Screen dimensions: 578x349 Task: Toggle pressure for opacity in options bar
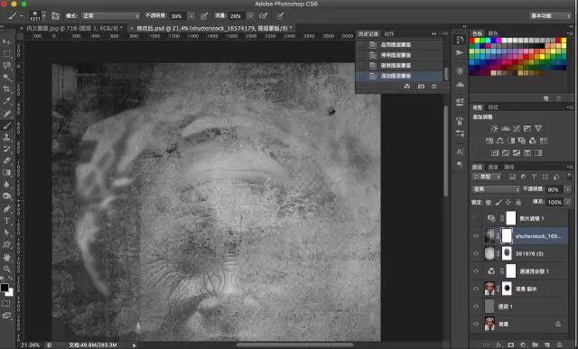point(204,16)
